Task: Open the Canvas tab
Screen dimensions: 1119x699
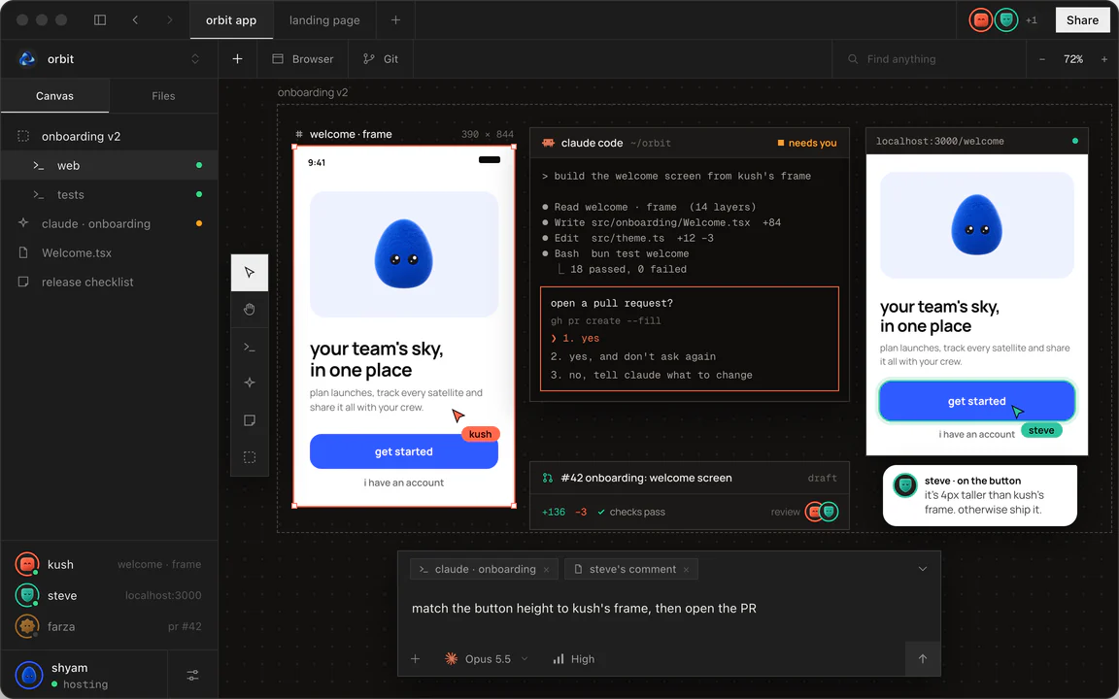Action: coord(55,95)
